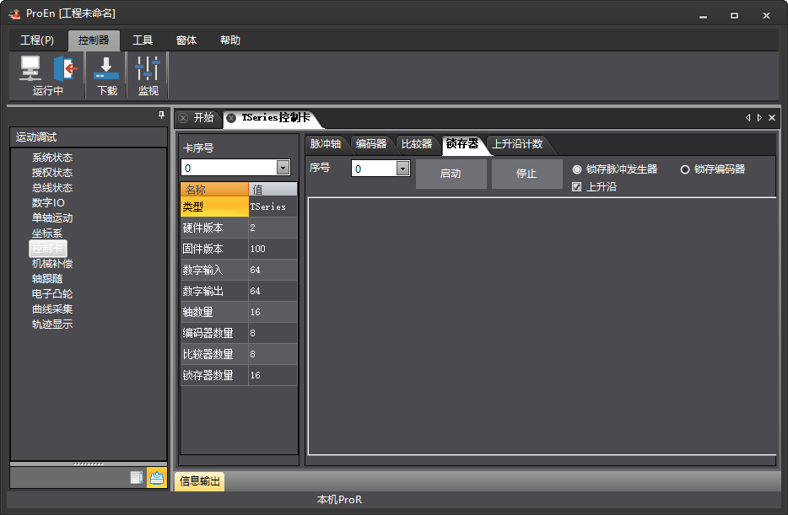Select the 锁存器数量 property row
788x515 pixels.
tap(239, 375)
